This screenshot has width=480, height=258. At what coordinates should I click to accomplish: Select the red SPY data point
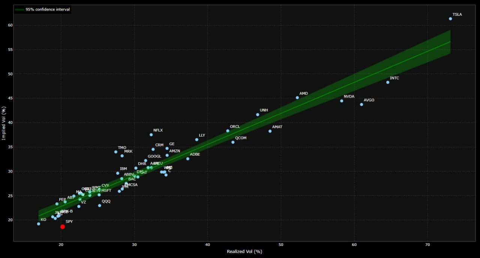tap(63, 226)
